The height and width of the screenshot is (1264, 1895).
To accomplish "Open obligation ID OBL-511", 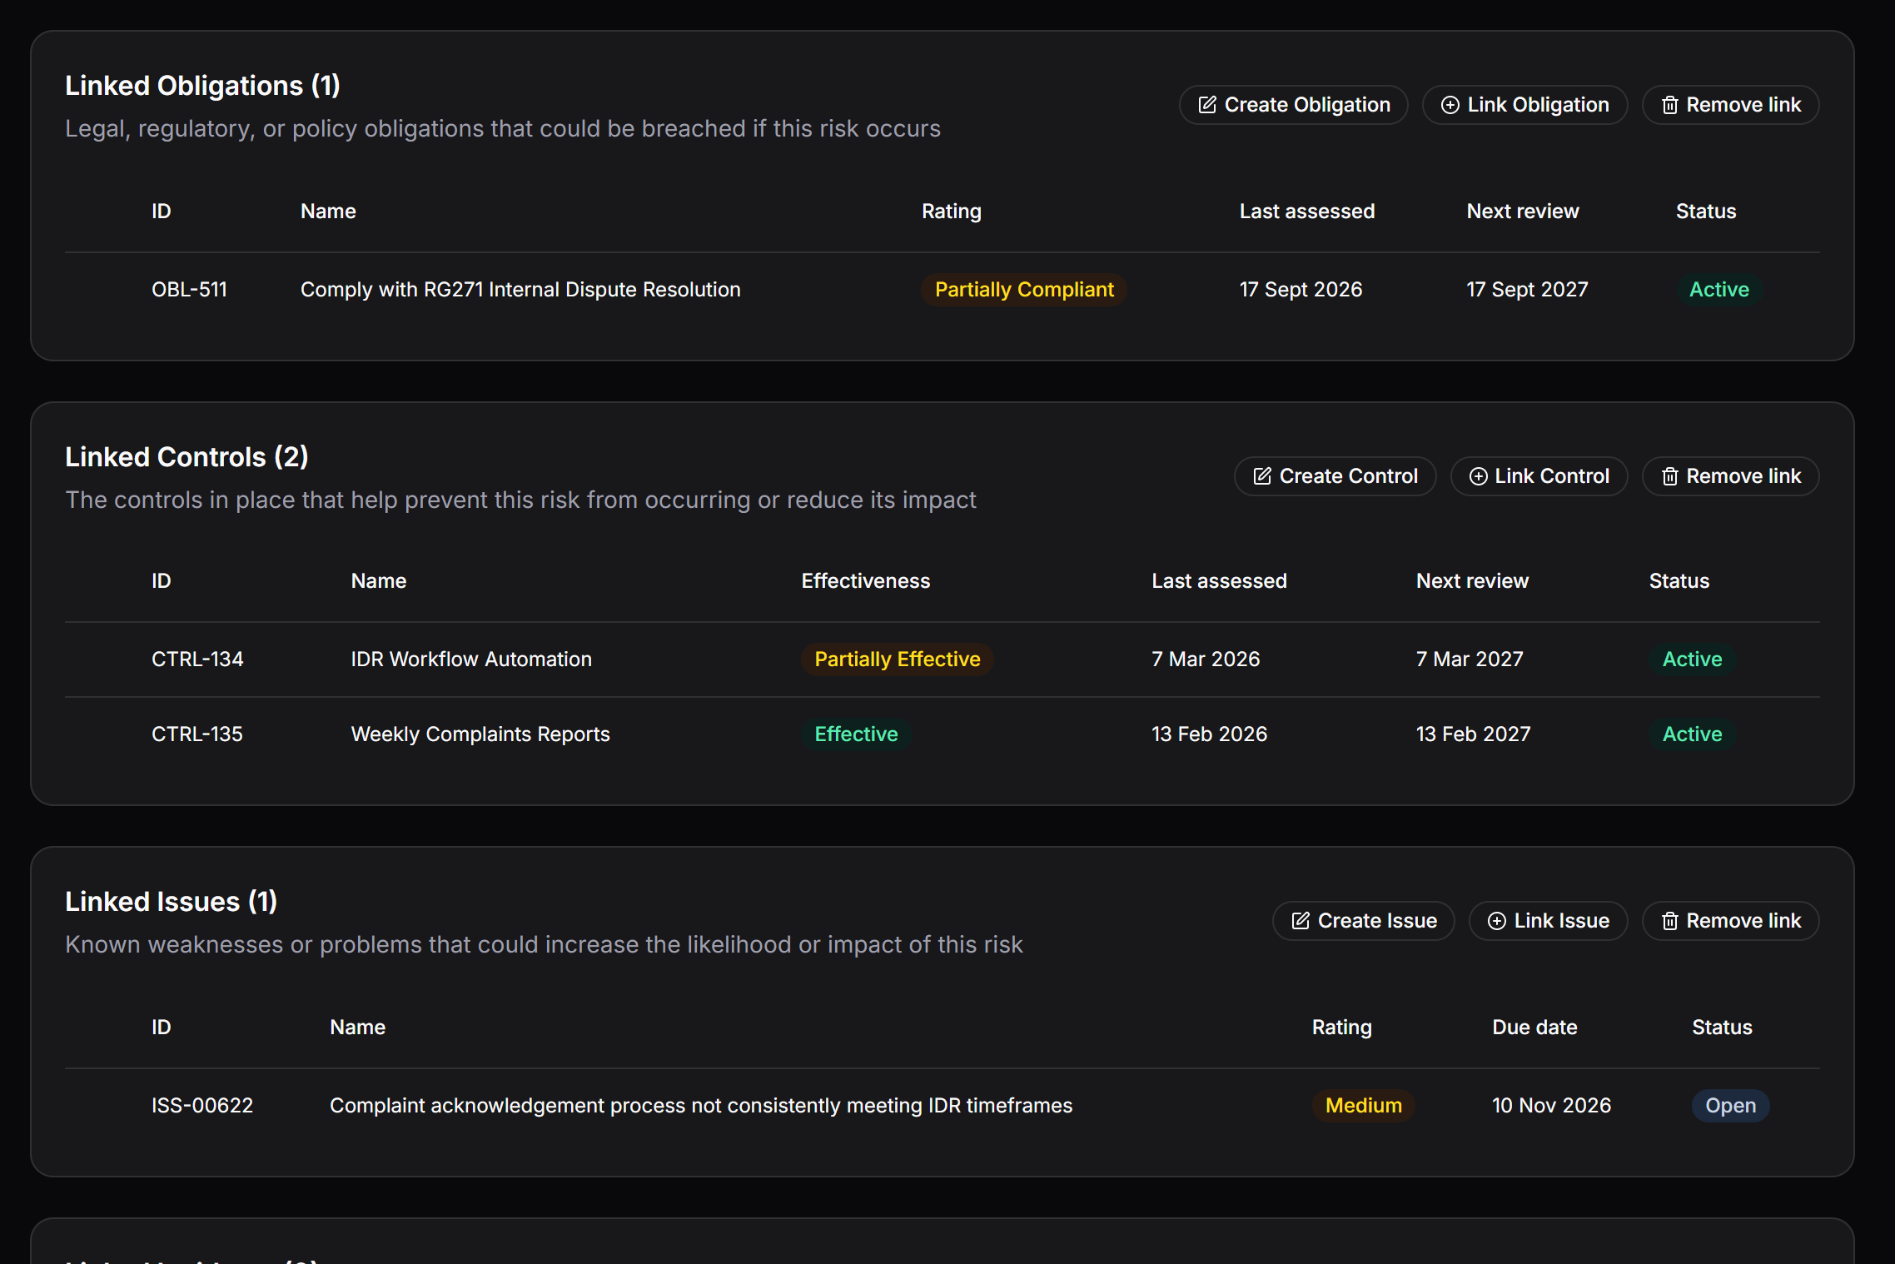I will click(189, 290).
